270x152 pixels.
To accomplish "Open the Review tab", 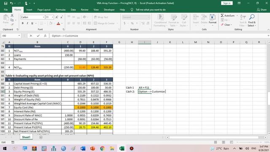I will tap(84, 10).
